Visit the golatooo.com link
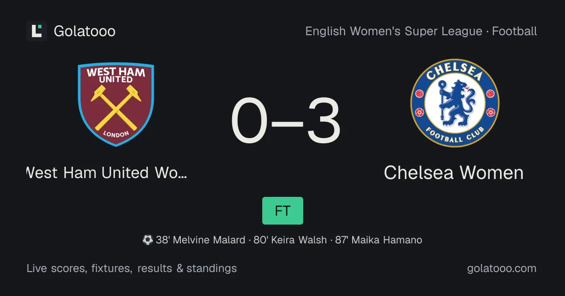 [502, 269]
